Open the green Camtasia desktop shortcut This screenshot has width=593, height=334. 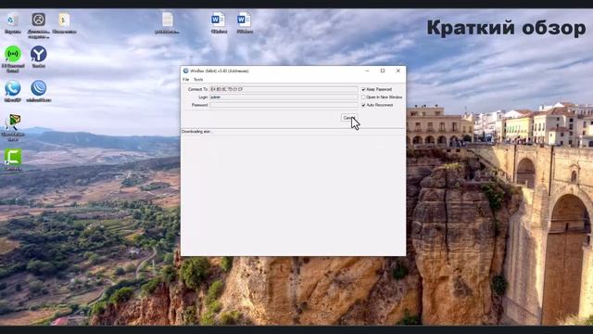13,158
